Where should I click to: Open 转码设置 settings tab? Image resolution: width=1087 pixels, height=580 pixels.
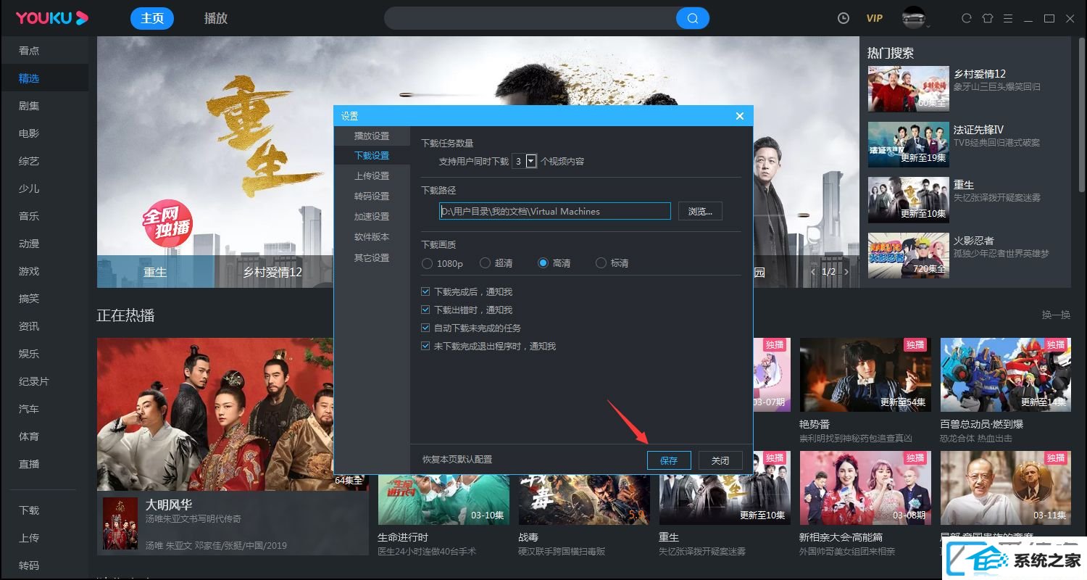click(x=372, y=196)
